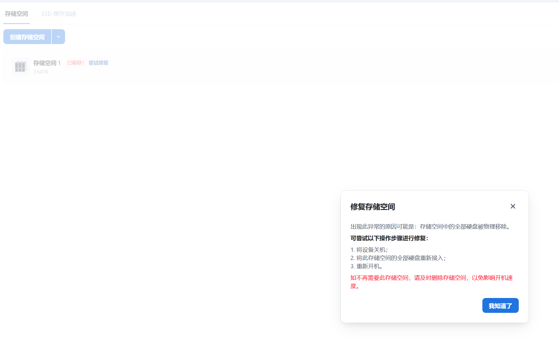Acknowledge repair steps via the blue button
Screen dimensions: 559x347
[500, 305]
